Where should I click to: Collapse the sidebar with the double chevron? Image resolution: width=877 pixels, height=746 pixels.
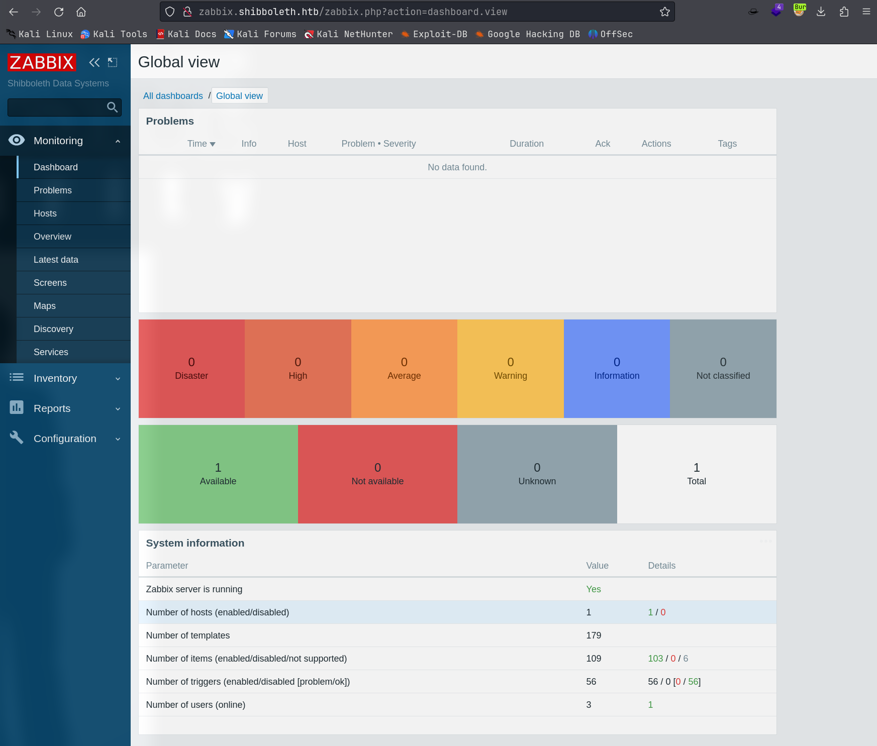(x=94, y=62)
